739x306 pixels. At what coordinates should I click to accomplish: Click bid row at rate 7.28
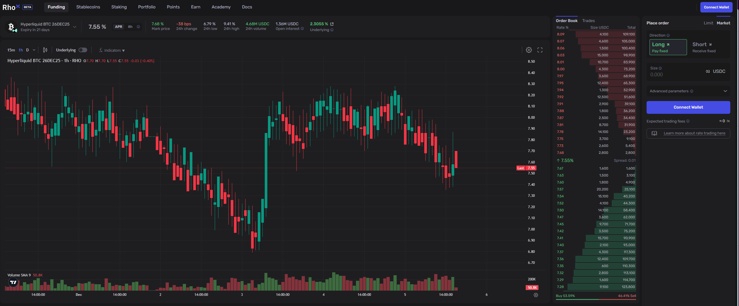(596, 287)
